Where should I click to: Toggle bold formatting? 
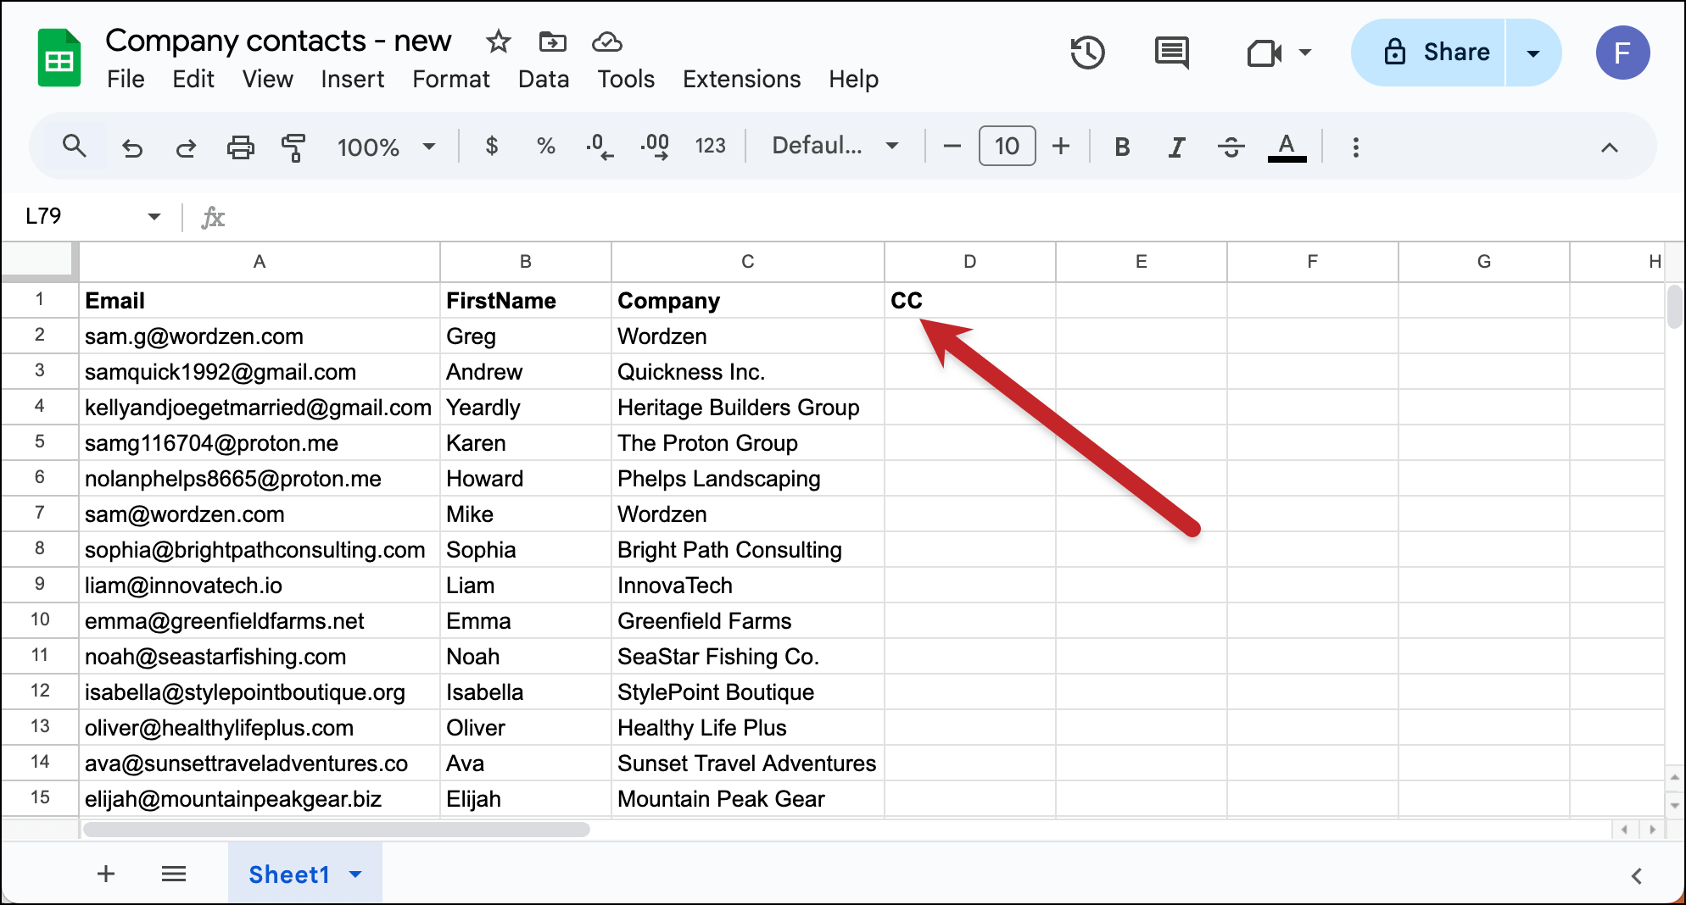pos(1122,147)
